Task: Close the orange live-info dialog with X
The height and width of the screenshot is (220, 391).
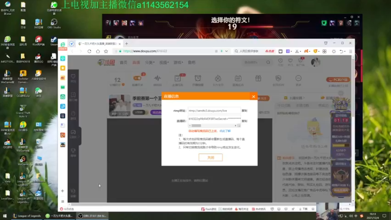Action: [x=253, y=96]
